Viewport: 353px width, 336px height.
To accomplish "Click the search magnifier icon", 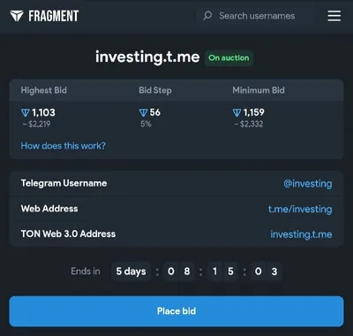I will tap(207, 16).
